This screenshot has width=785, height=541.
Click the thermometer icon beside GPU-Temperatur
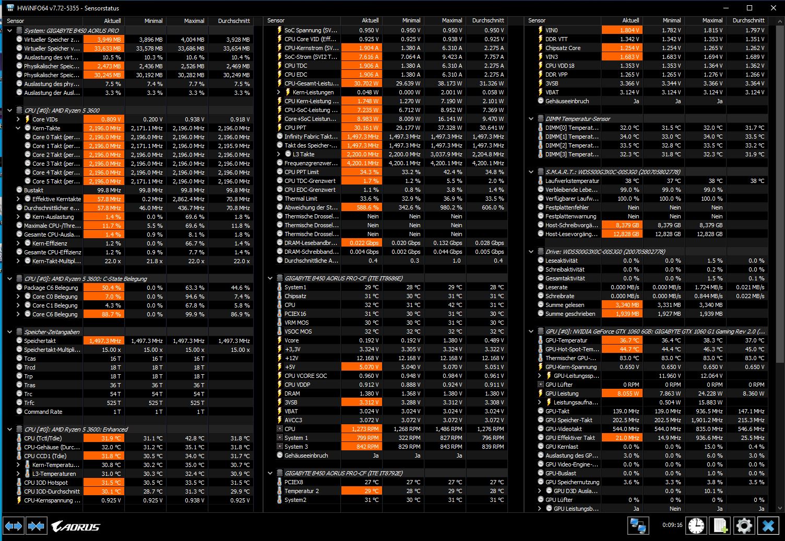(541, 340)
